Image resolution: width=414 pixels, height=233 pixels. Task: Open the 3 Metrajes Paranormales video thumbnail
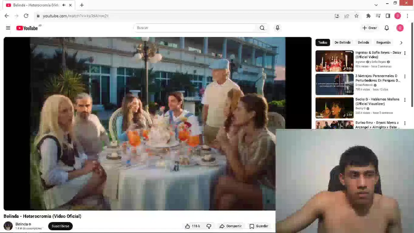pos(334,84)
